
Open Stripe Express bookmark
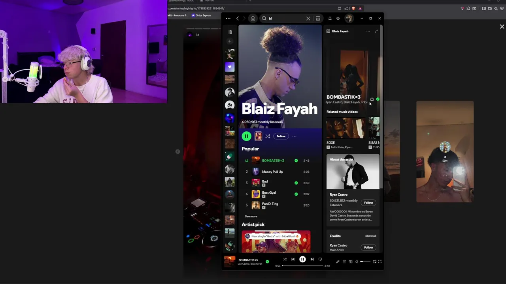201,15
